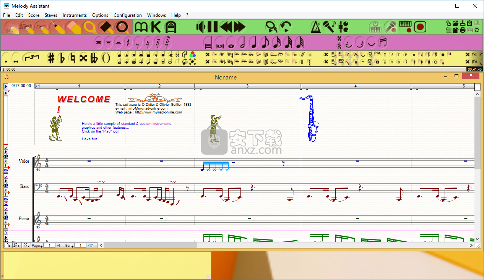Toggle the Bass staff TAB button
The height and width of the screenshot is (280, 484).
coord(6,199)
